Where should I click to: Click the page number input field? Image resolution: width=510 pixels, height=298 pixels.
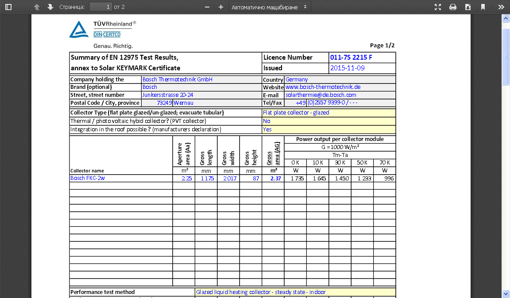pyautogui.click(x=100, y=7)
